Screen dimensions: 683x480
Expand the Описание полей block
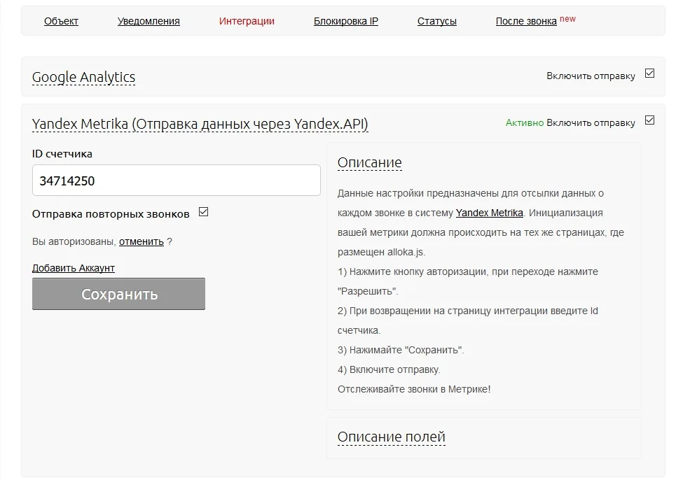(x=391, y=437)
